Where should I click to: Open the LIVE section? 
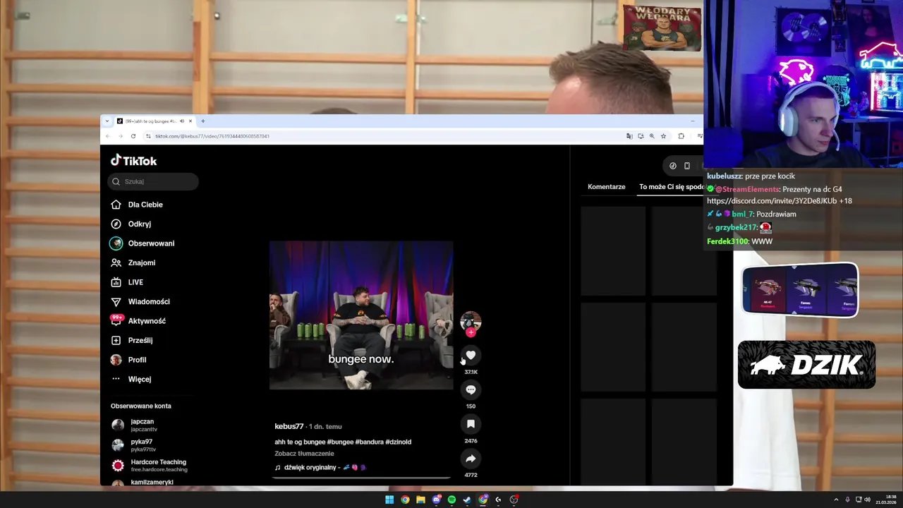127,282
